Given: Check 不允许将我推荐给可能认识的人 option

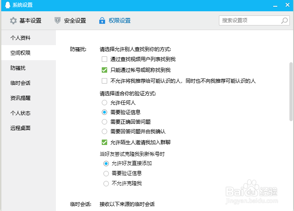Looking at the screenshot, I should [104, 81].
